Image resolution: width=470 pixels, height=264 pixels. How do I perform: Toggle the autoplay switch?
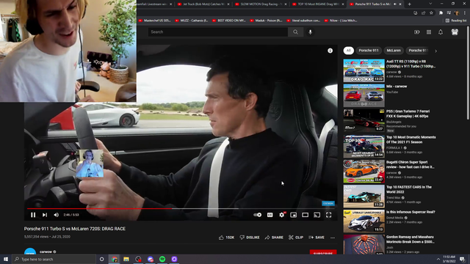coord(258,215)
